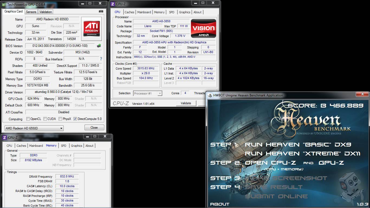Image resolution: width=370 pixels, height=208 pixels.
Task: Uncheck the DirectCompute 5.0 checkbox
Action: point(75,119)
